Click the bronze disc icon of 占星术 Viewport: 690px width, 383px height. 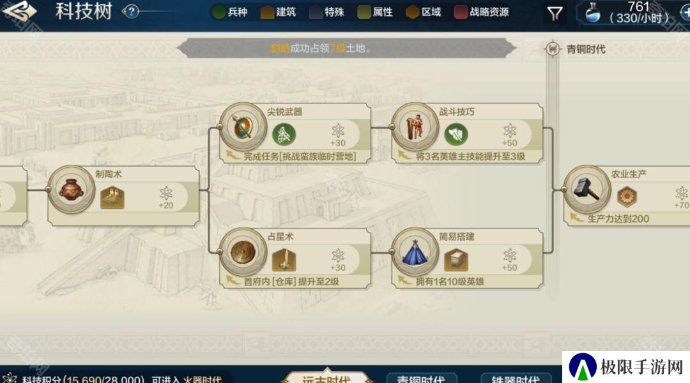[x=243, y=252]
